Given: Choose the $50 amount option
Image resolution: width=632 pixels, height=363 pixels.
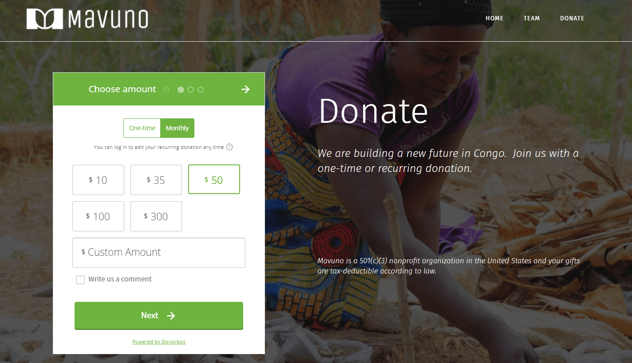Looking at the screenshot, I should point(214,180).
